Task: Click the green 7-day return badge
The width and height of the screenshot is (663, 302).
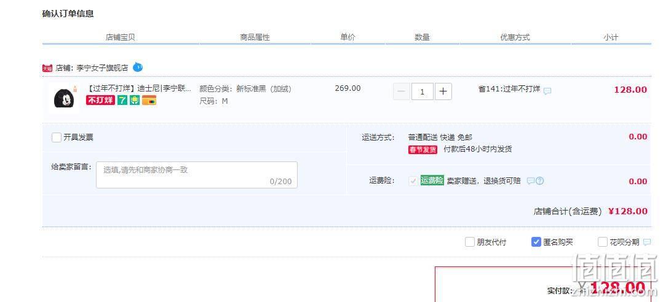Action: [x=122, y=100]
